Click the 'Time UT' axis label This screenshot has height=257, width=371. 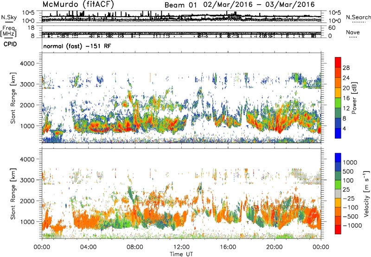(181, 254)
